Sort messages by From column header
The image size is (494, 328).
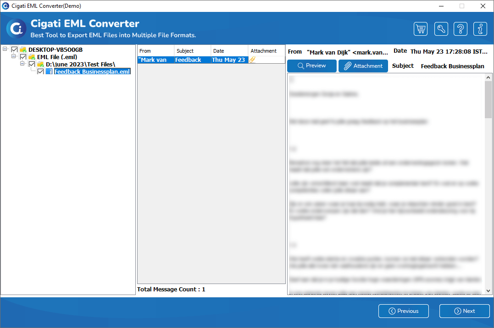(x=155, y=51)
